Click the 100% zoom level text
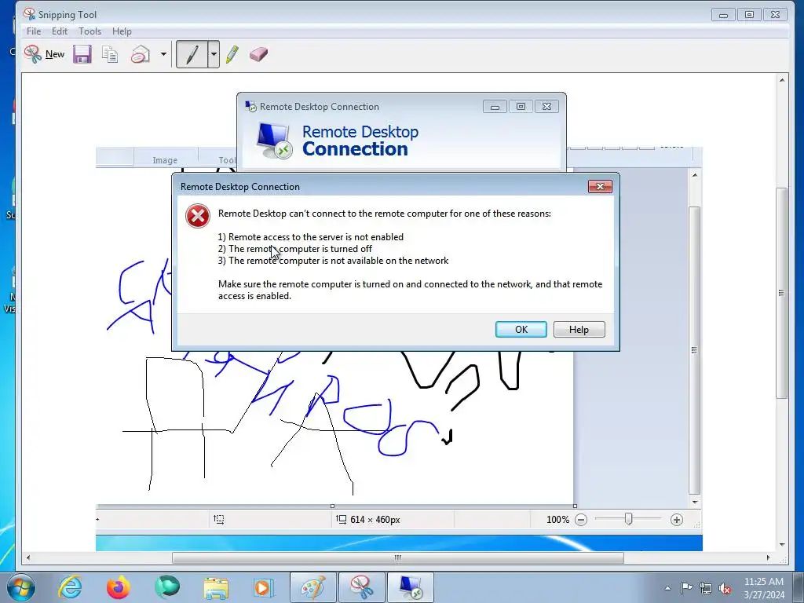 coord(557,520)
